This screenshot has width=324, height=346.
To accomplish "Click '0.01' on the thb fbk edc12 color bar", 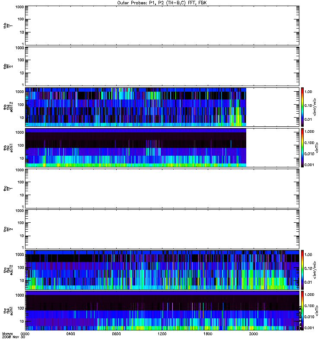I will 308,119.
